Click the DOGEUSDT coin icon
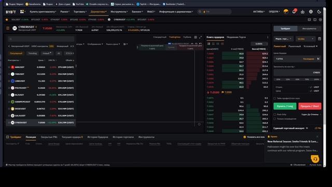332x187 pixels. 12,109
